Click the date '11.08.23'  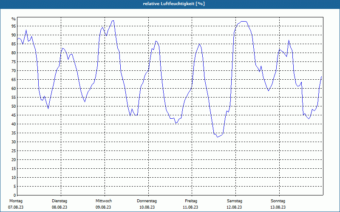tap(190, 207)
